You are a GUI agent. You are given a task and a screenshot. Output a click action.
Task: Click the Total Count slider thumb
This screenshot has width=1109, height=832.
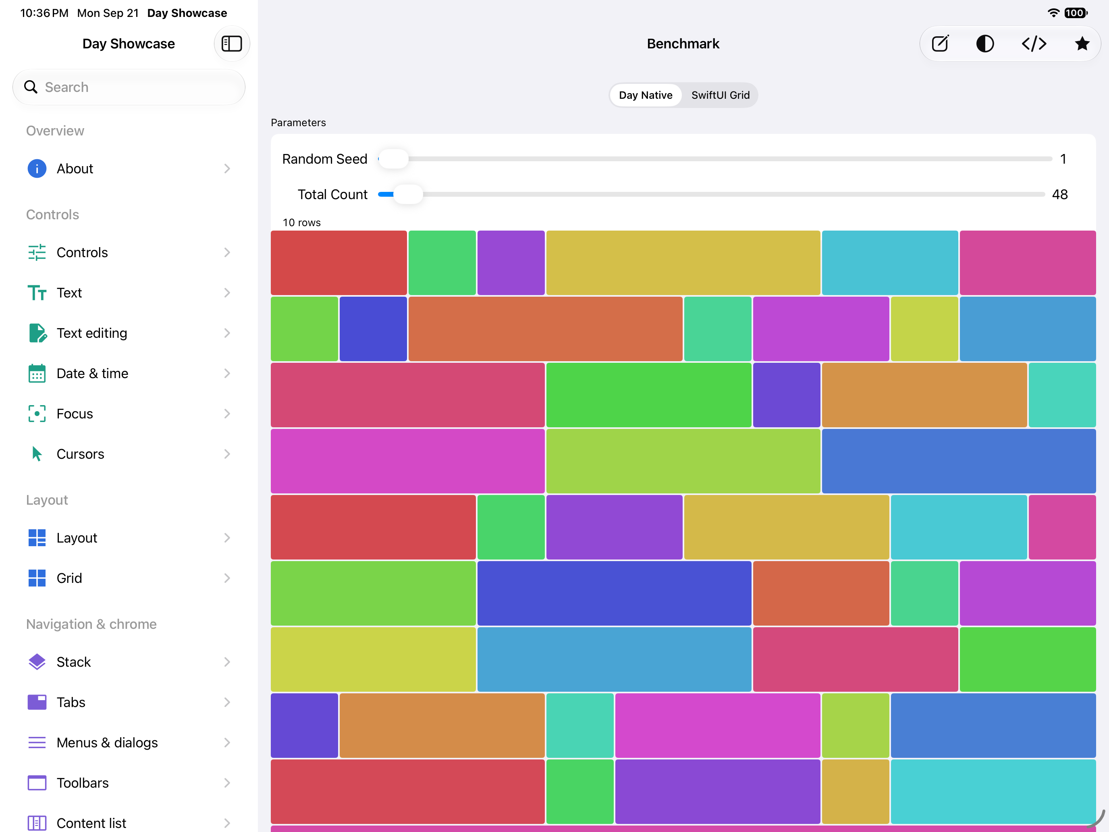408,194
